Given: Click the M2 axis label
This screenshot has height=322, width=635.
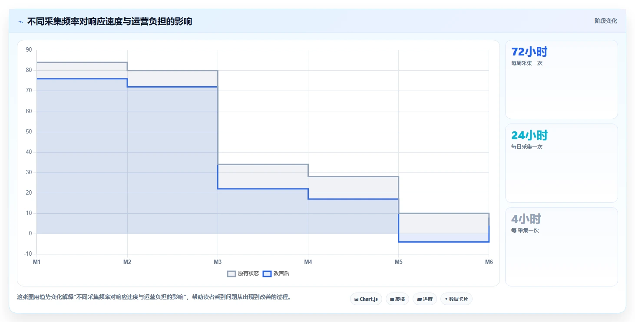Looking at the screenshot, I should pyautogui.click(x=127, y=262).
